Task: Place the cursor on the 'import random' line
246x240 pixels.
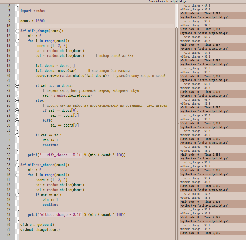Action: (x=33, y=11)
